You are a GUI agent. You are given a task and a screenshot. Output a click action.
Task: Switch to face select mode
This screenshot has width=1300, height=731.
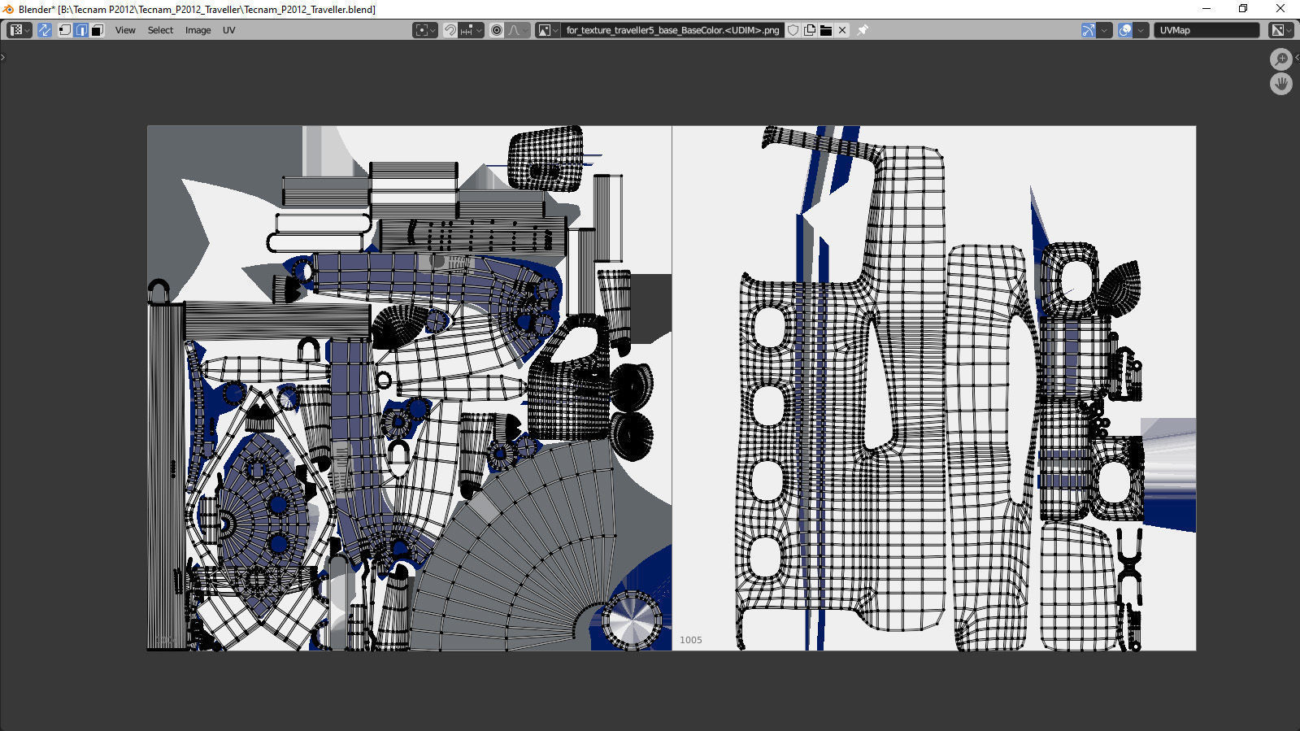click(x=97, y=30)
